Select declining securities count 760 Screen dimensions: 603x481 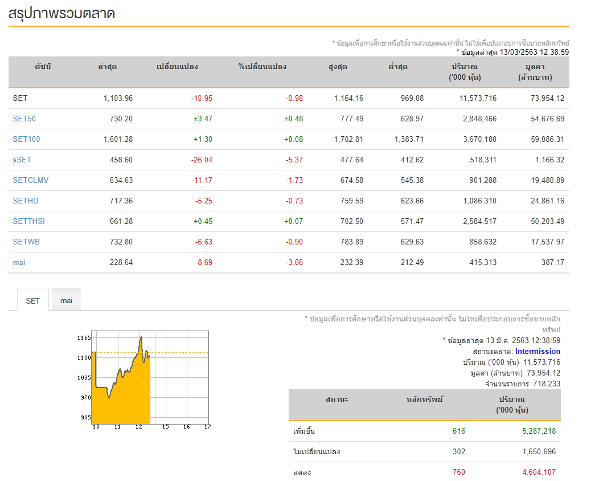point(459,472)
